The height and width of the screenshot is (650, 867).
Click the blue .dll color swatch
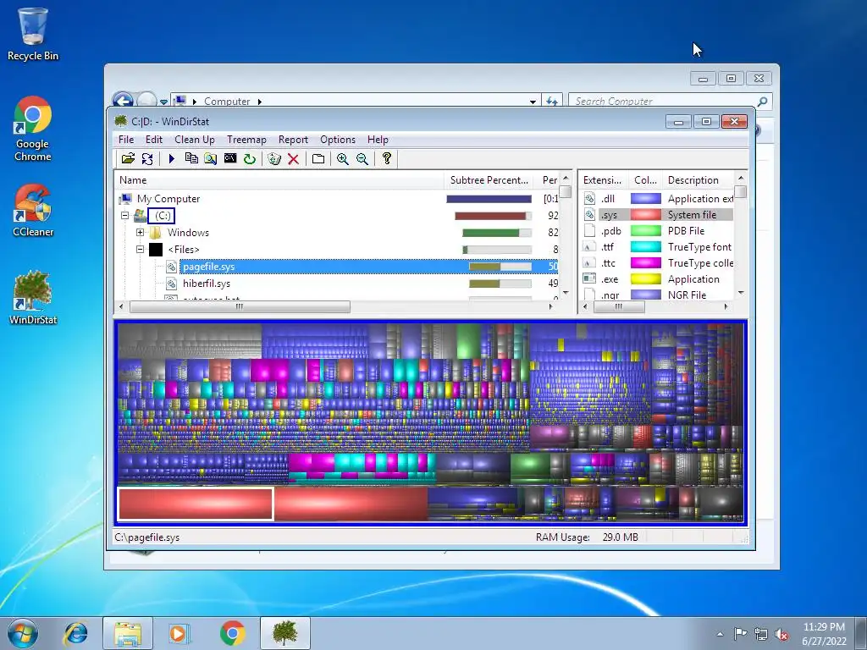(x=646, y=199)
